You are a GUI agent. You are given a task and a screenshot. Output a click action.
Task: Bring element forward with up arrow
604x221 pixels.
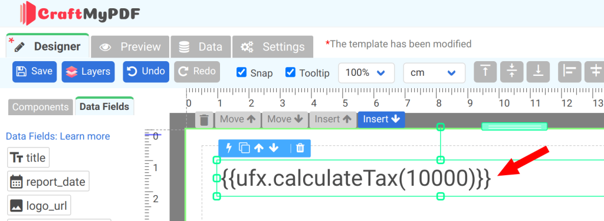point(259,148)
